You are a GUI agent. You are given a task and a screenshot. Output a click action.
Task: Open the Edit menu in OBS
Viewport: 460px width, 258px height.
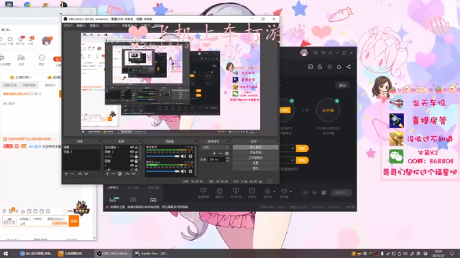pos(81,26)
